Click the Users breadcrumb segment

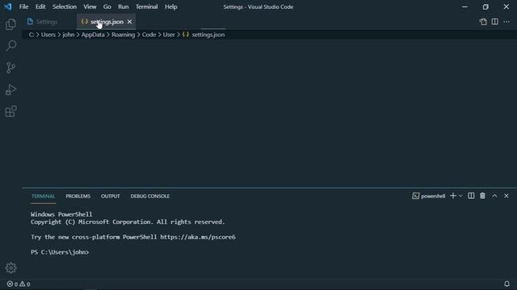(x=48, y=35)
